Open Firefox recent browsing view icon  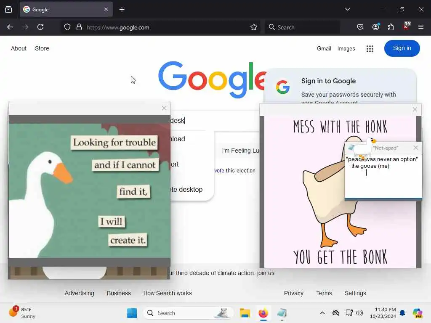pyautogui.click(x=8, y=9)
